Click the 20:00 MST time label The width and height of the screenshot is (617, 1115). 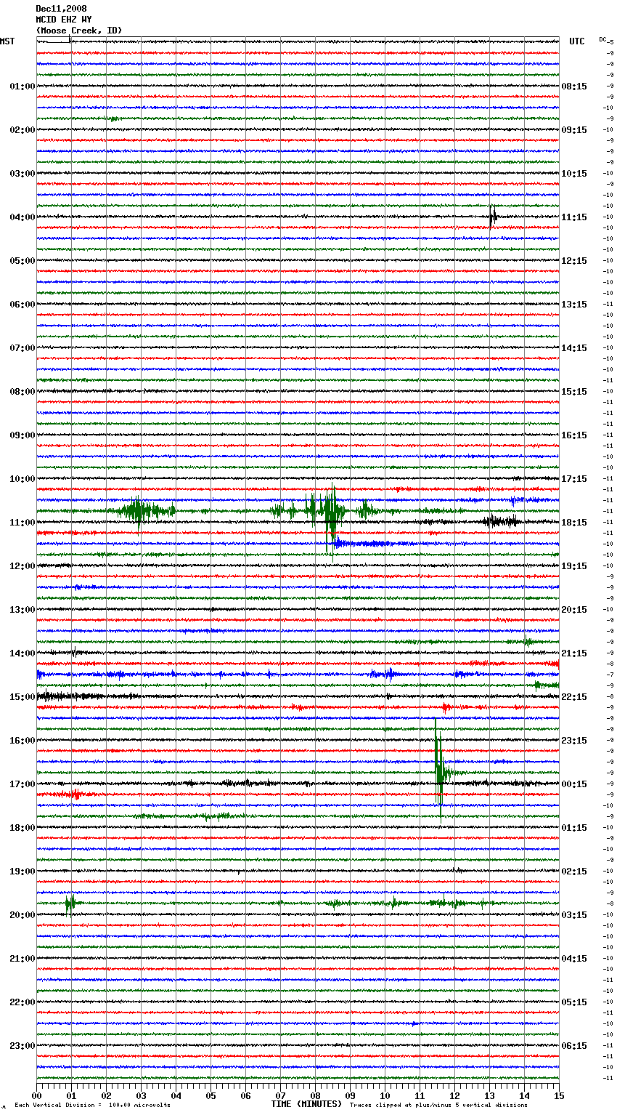(23, 915)
